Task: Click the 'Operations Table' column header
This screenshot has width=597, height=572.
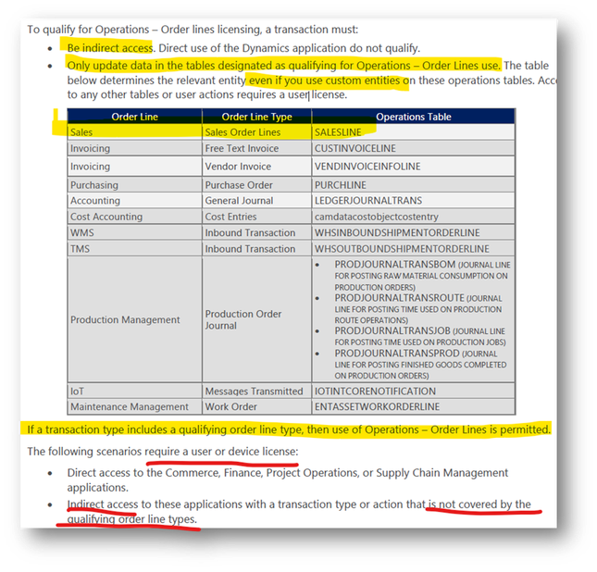Action: coord(414,117)
